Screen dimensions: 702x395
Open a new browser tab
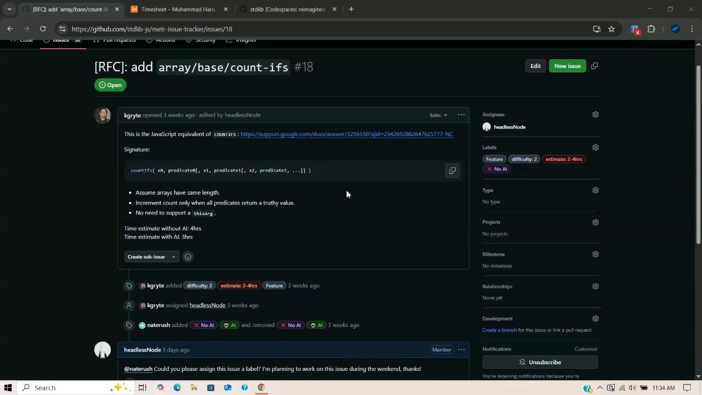[351, 9]
